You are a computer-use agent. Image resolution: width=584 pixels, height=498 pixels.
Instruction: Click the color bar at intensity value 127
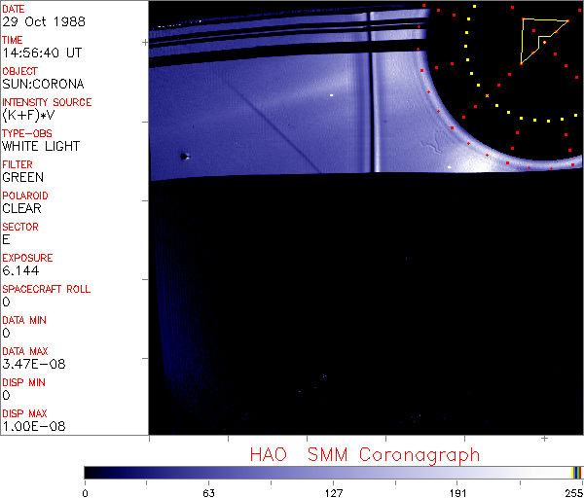click(333, 472)
